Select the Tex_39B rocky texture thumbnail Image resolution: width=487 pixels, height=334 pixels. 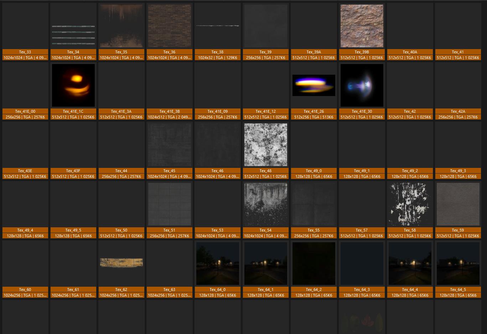click(362, 26)
